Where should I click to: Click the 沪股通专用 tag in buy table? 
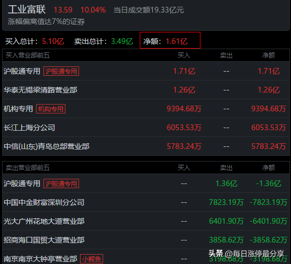61,71
